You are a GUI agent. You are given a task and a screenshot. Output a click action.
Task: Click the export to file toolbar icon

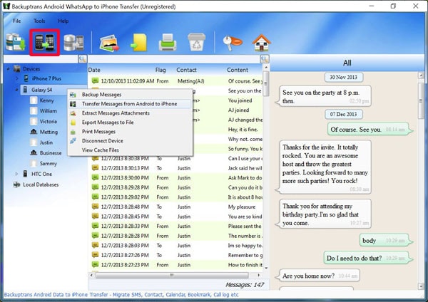138,42
